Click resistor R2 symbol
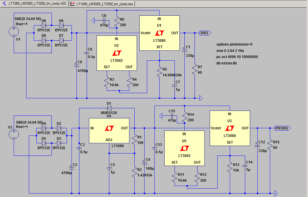 134,172
